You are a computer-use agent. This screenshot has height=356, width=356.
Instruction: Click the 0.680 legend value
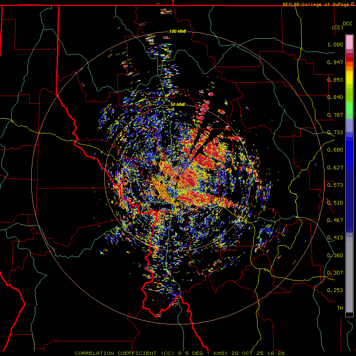[335, 150]
